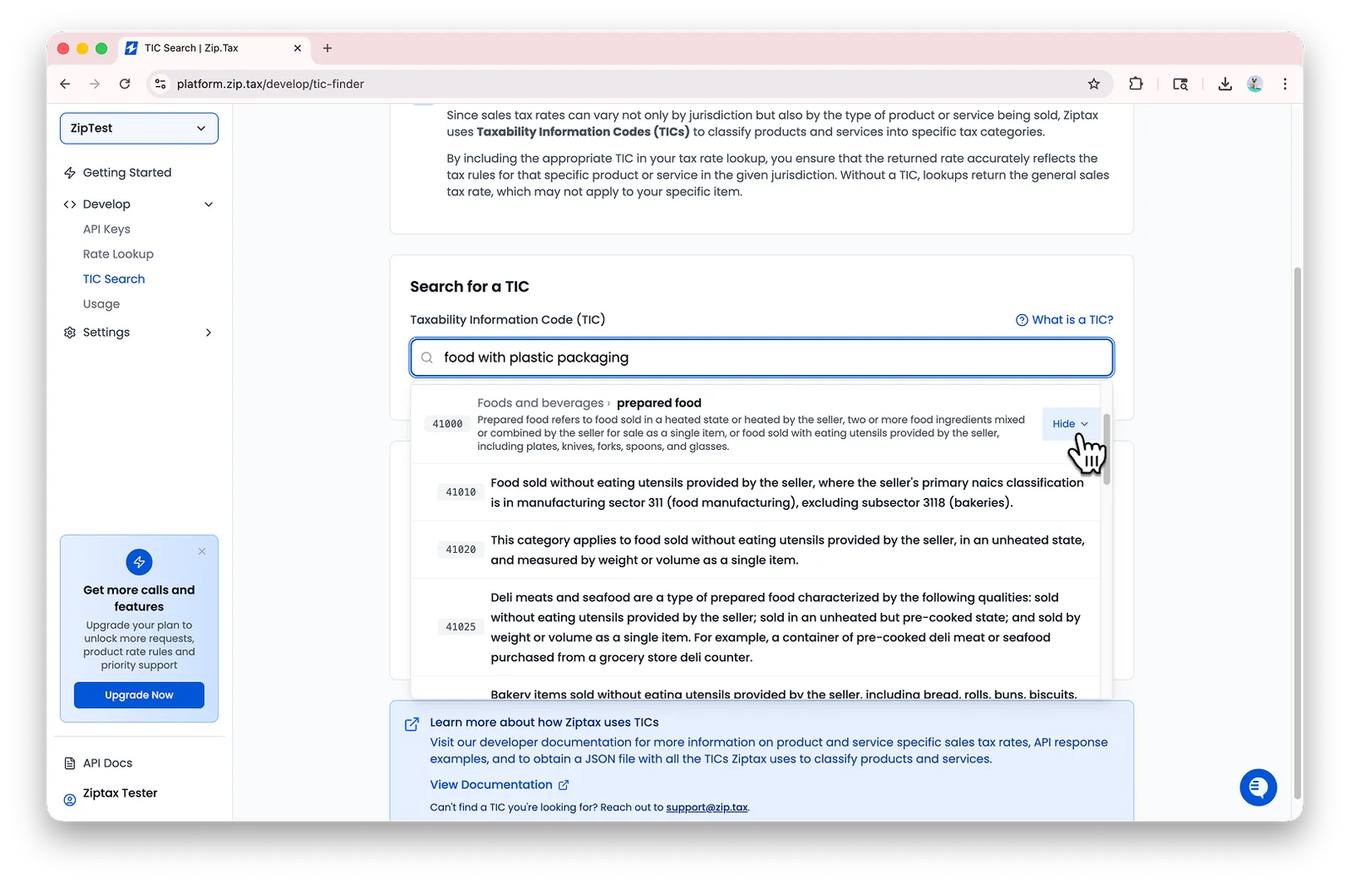Reload the page with the refresh icon
The image size is (1350, 883).
click(x=125, y=84)
